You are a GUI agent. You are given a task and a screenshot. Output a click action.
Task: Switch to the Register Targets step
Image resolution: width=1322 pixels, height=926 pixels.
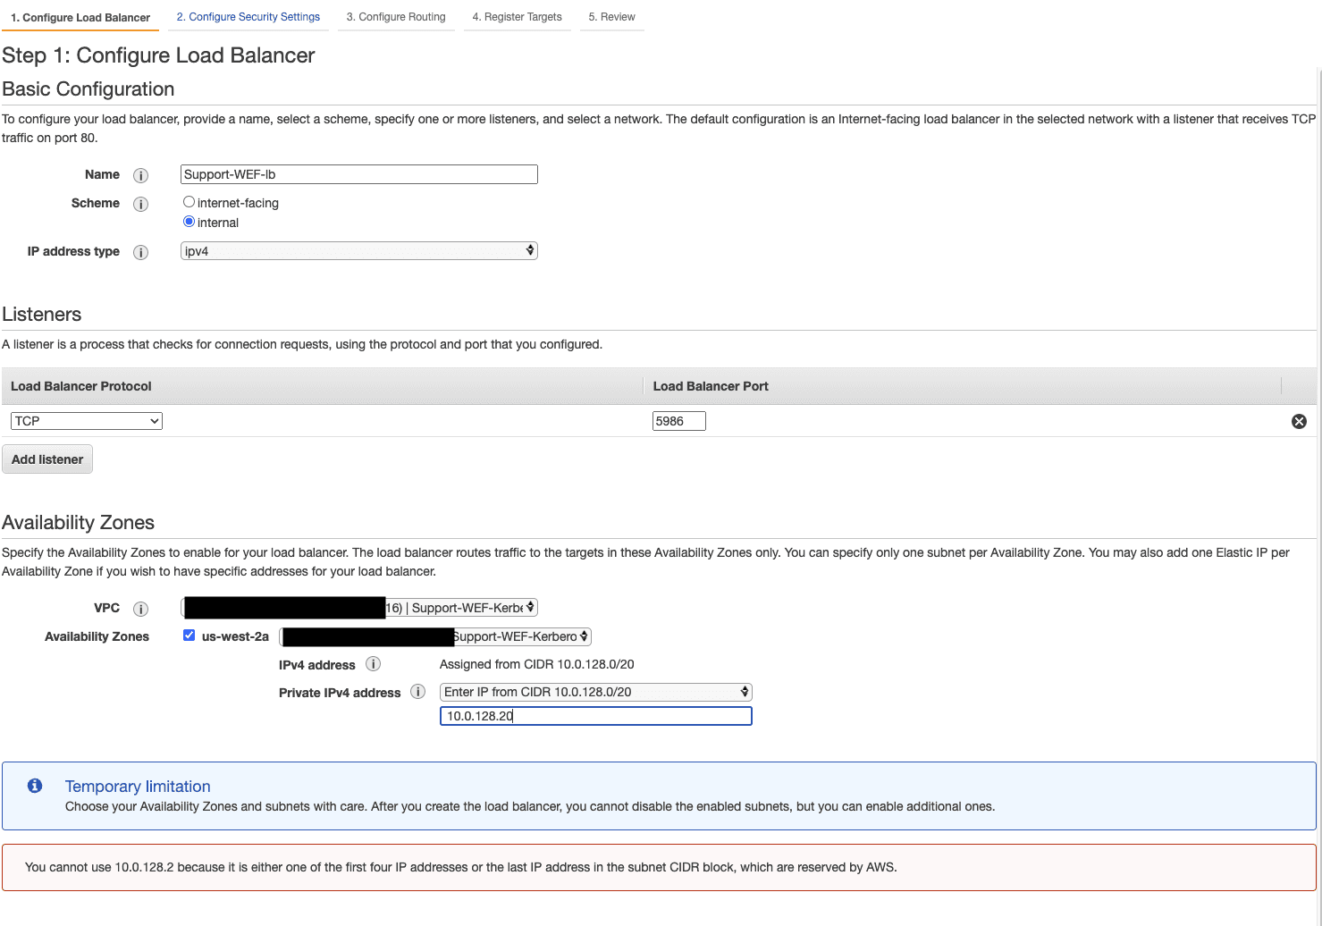(517, 17)
